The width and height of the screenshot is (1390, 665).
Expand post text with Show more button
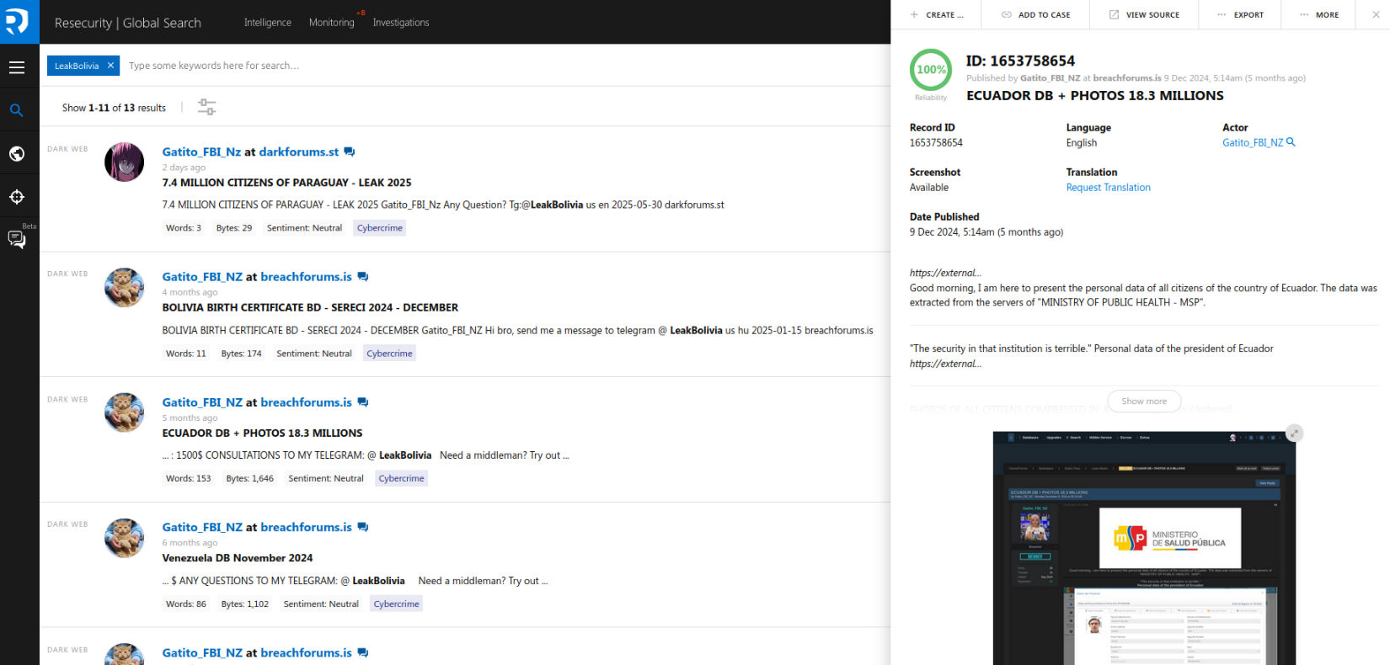1144,402
